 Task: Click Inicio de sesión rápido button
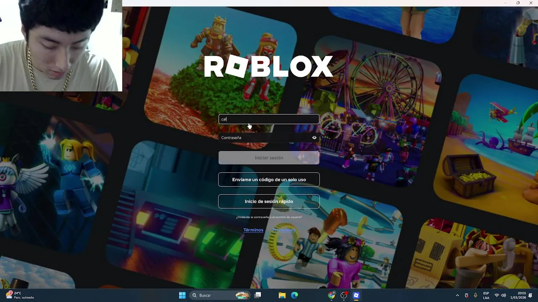point(269,201)
